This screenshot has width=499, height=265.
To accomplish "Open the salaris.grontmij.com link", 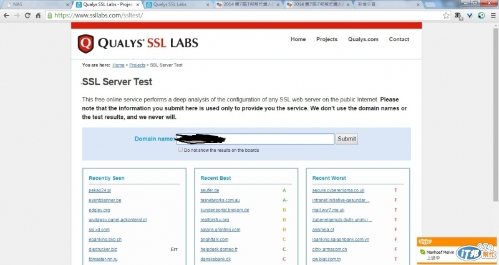I will 220,230.
